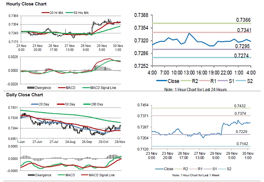The width and height of the screenshot is (264, 182).
Task: Select the 0.7432 R2 weekly level label
Action: pos(240,106)
